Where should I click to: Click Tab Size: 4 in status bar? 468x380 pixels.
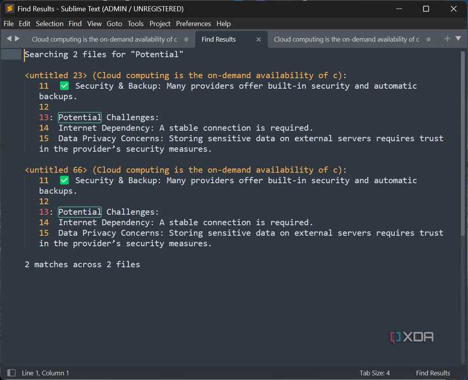coord(375,373)
